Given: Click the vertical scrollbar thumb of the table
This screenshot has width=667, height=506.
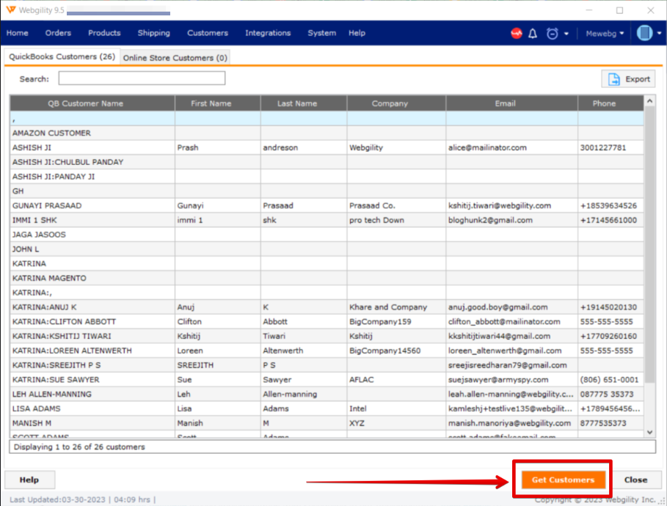Looking at the screenshot, I should pyautogui.click(x=649, y=244).
